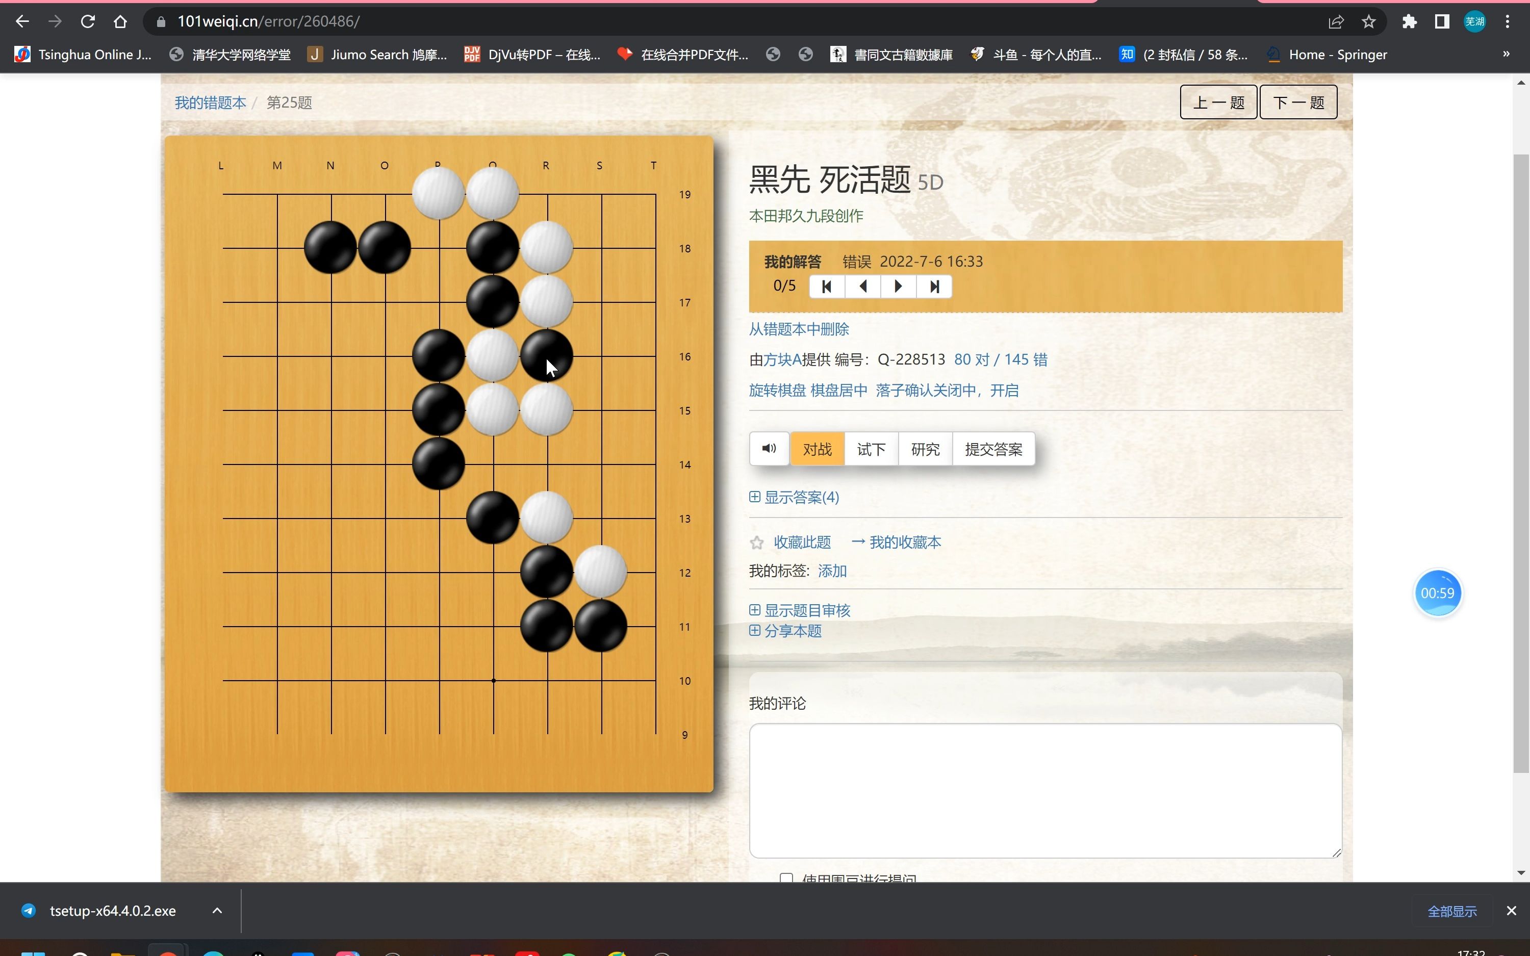The height and width of the screenshot is (956, 1530).
Task: Click the go-to-last-move icon
Action: [x=934, y=287]
